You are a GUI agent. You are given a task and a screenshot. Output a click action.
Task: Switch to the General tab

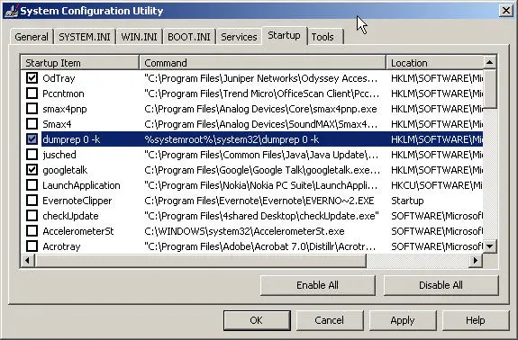(32, 37)
